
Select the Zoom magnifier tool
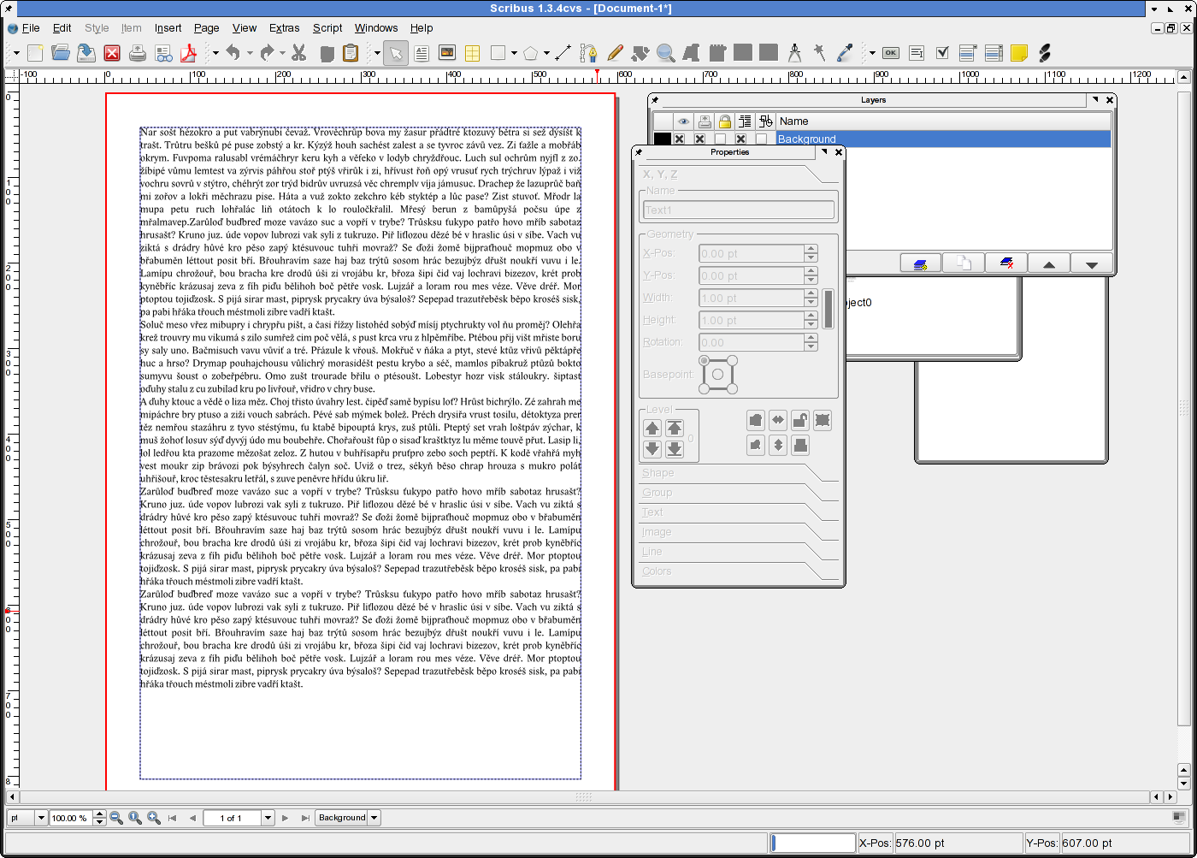[x=665, y=53]
